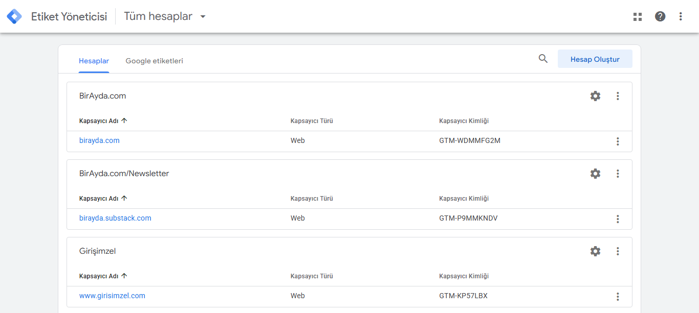
Task: Click the BirAyda.com account heading
Action: pyautogui.click(x=102, y=95)
